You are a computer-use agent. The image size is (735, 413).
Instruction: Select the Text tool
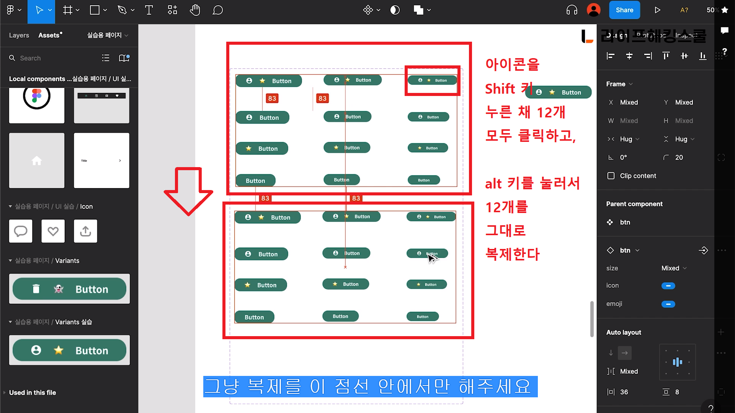[x=149, y=10]
